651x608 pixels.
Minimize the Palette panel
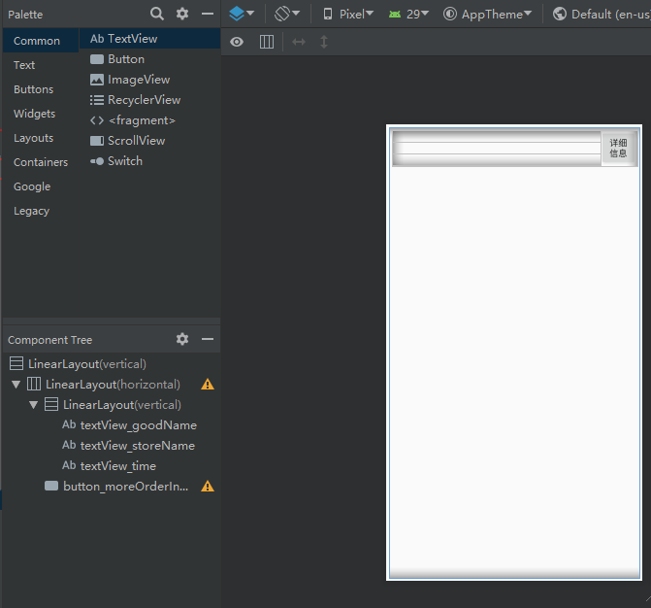pyautogui.click(x=208, y=15)
